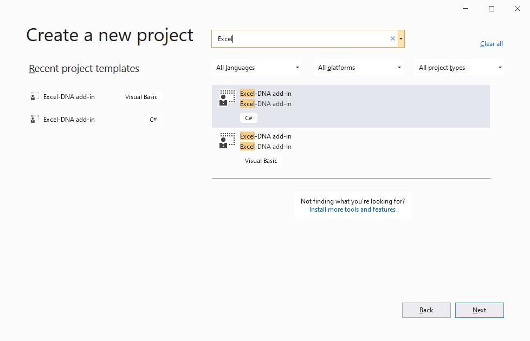Click the Visual Basic tag in recent templates
The image size is (530, 341).
[x=141, y=97]
